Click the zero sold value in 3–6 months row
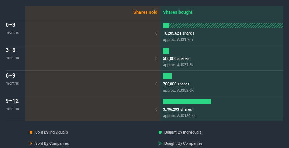 [x=156, y=58]
